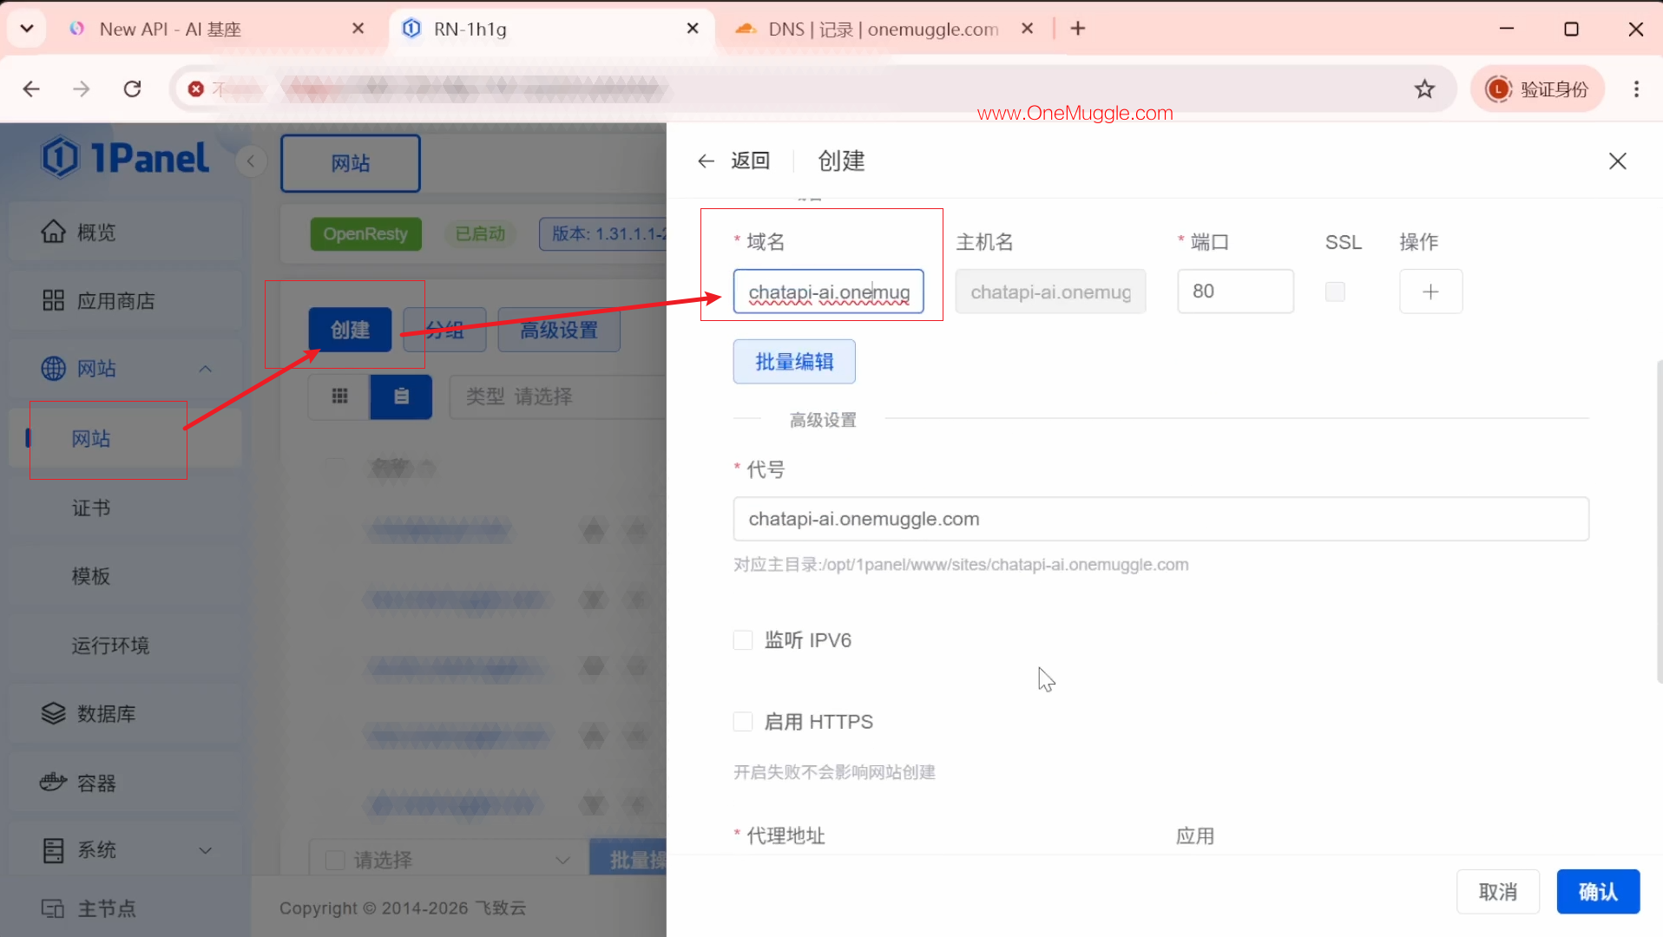Open the tab search dropdown
Image resolution: width=1663 pixels, height=937 pixels.
pyautogui.click(x=27, y=29)
